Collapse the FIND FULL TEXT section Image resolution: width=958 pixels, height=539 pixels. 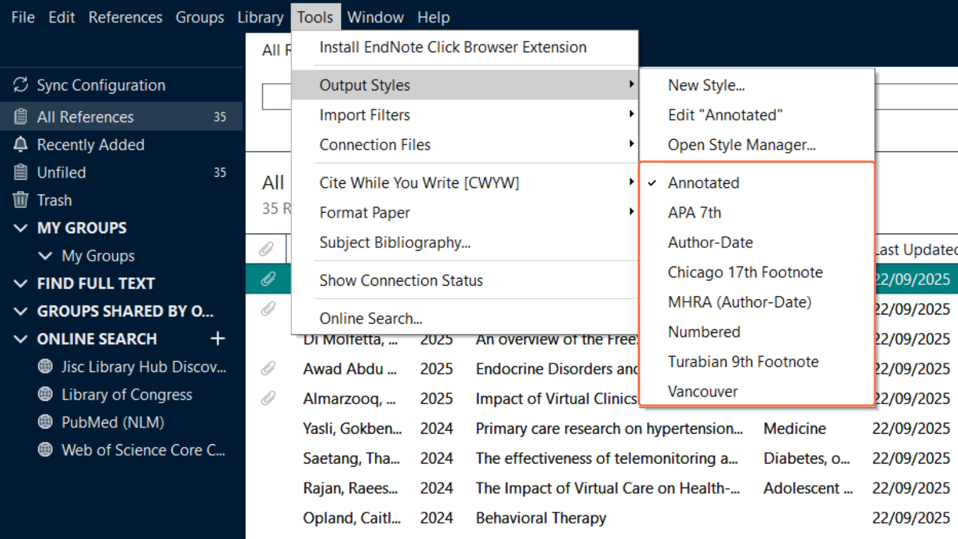coord(21,283)
